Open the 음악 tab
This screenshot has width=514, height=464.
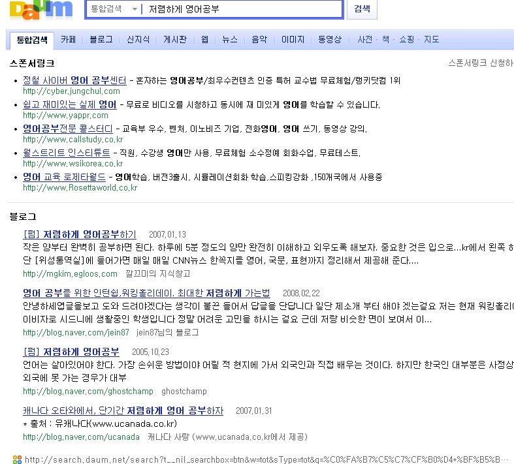tap(259, 40)
